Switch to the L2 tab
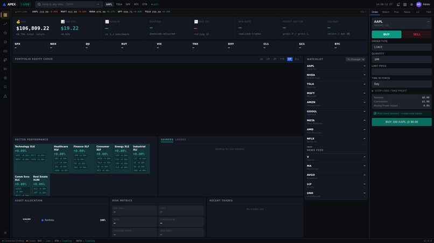Viewport: 434px width, 243px height. (418, 12)
